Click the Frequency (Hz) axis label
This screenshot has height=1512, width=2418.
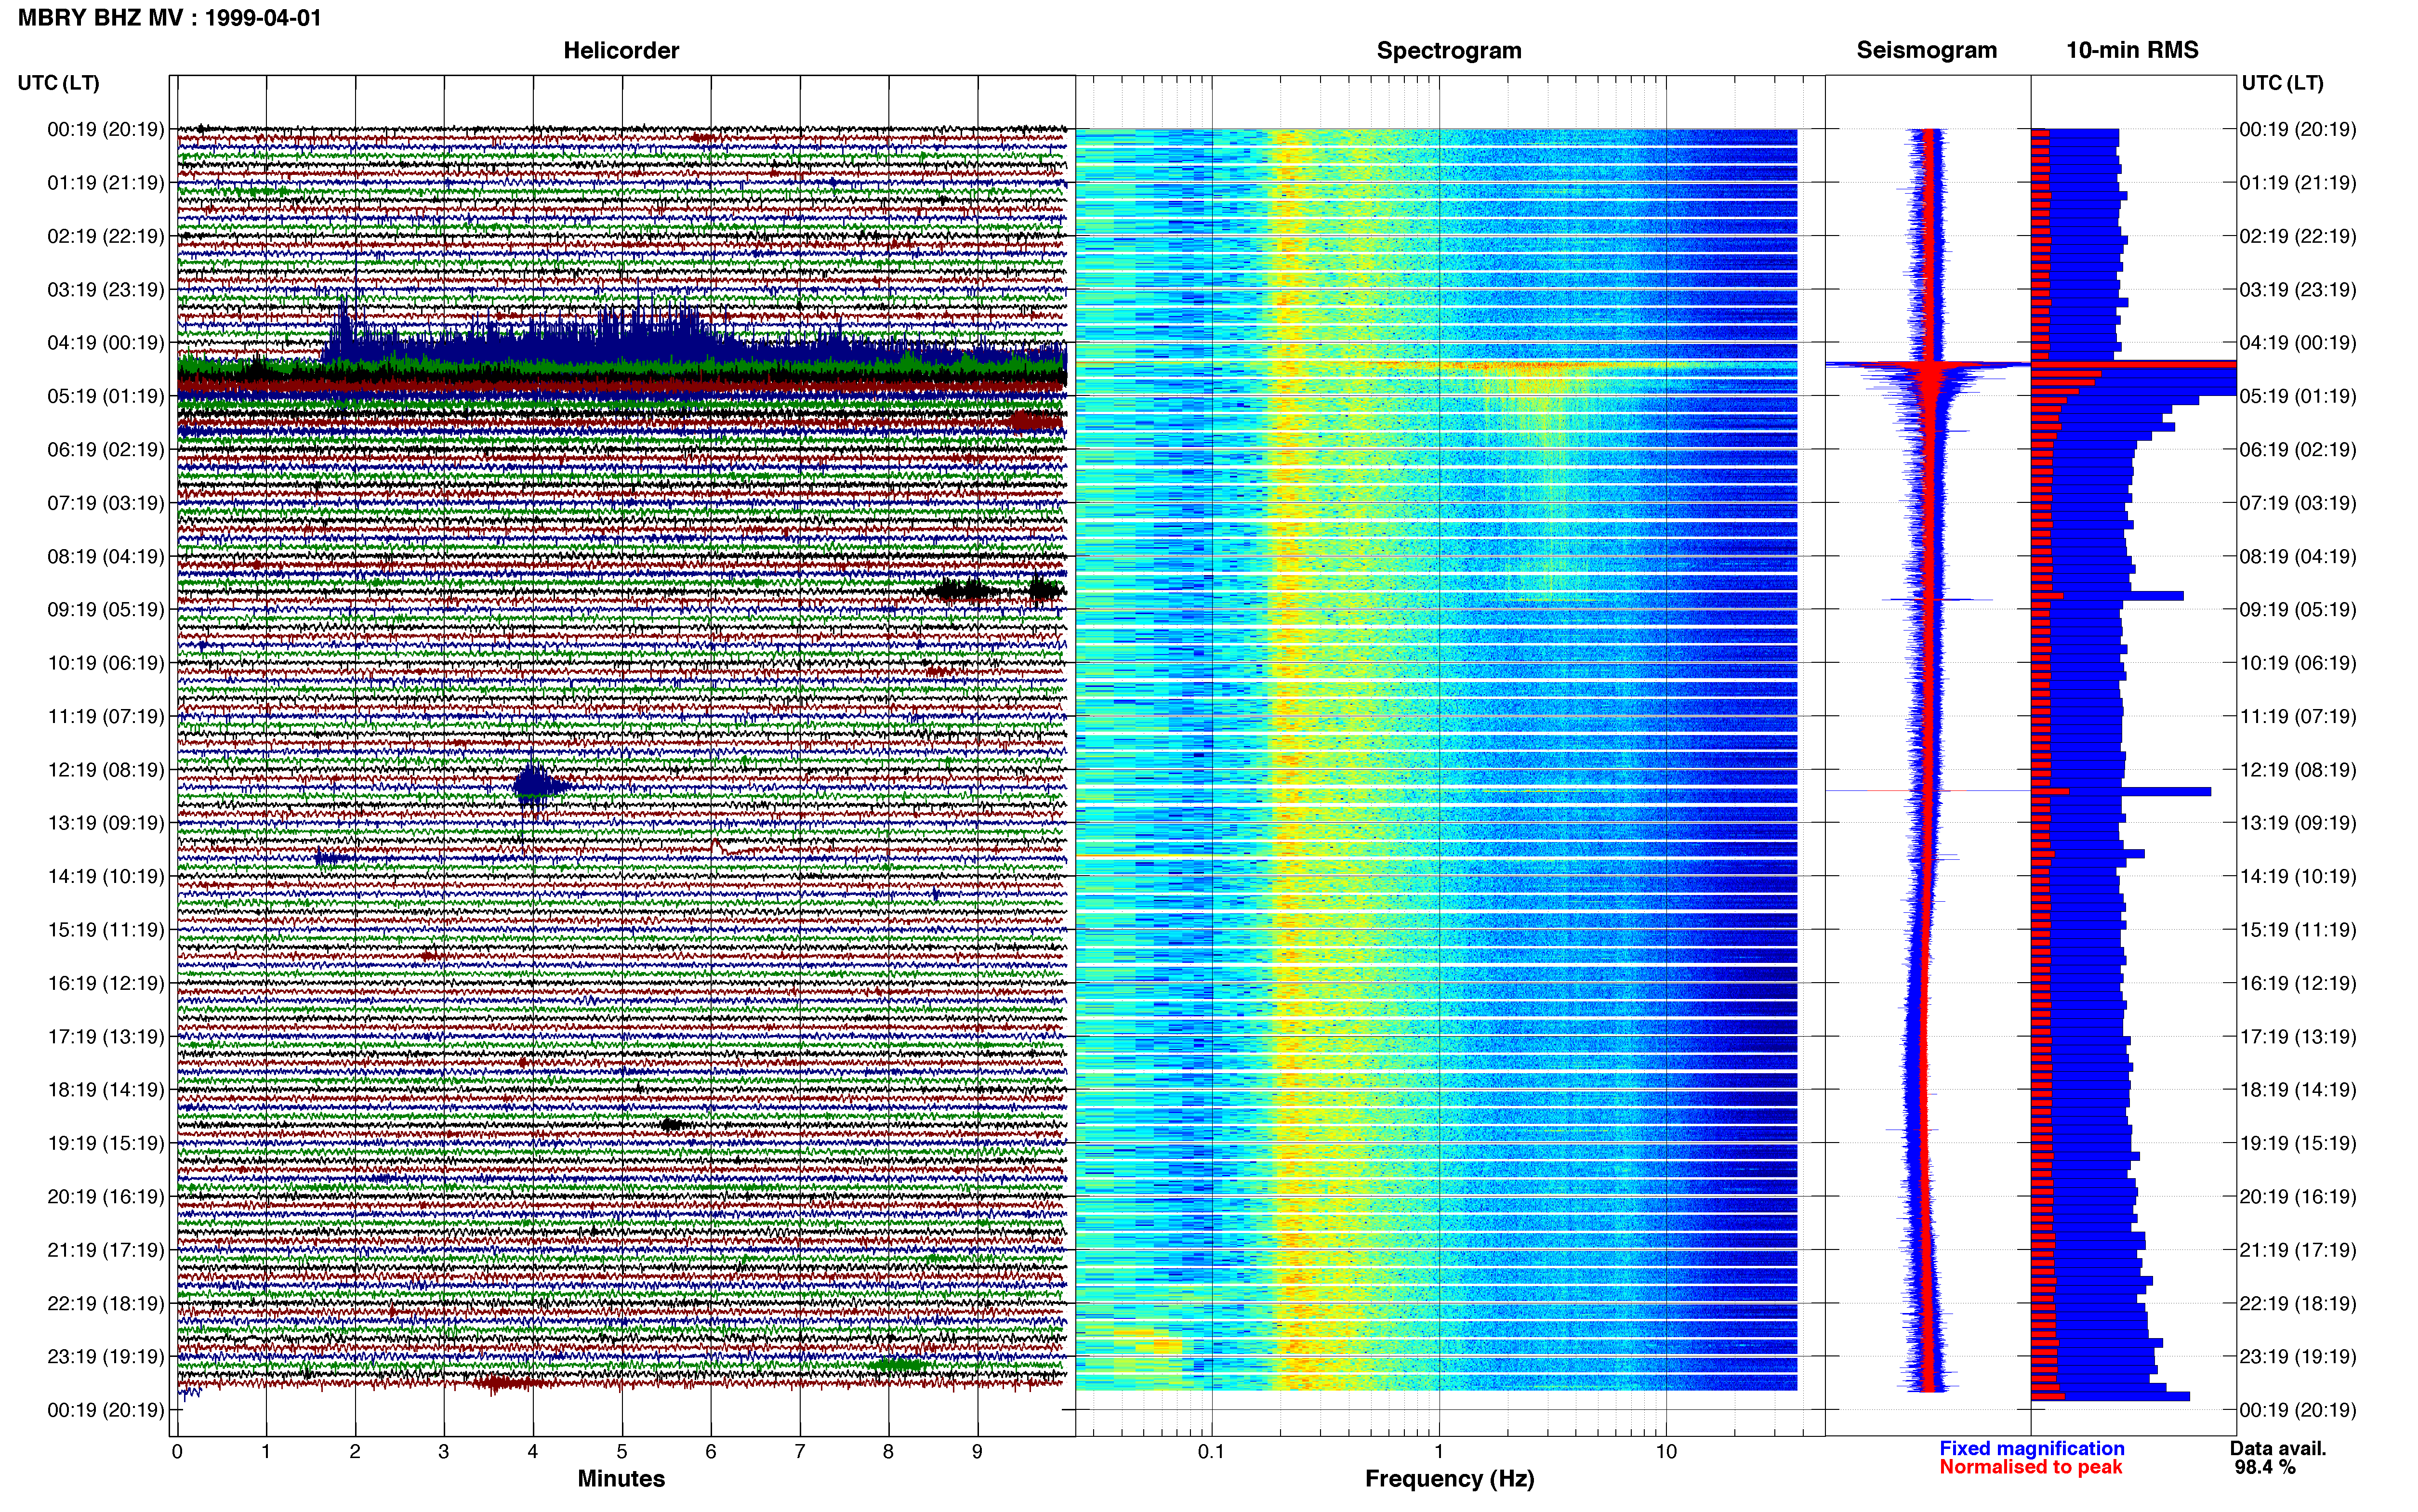pos(1449,1478)
